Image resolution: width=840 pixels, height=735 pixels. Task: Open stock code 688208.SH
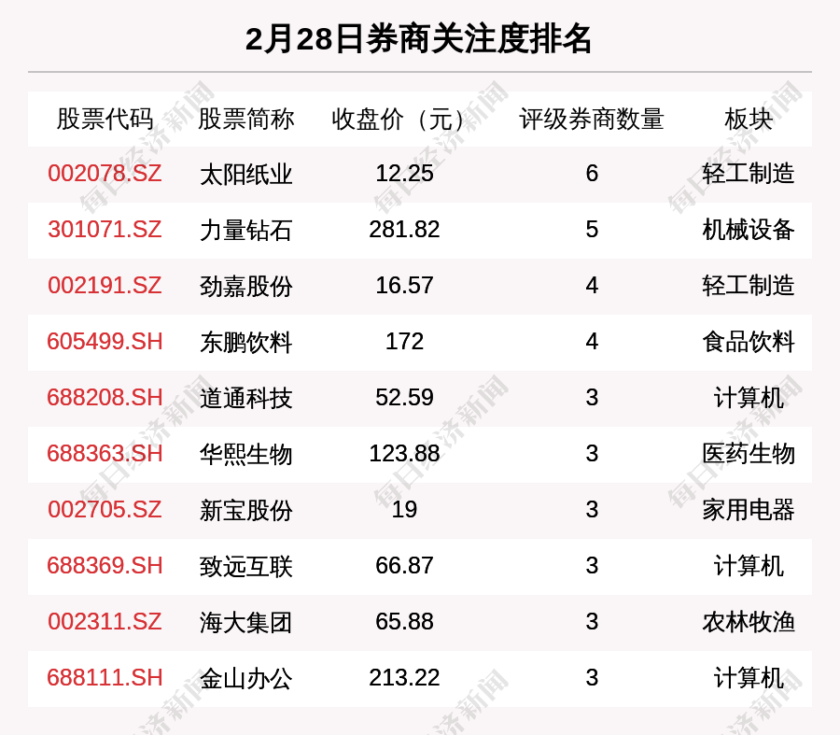tap(105, 398)
